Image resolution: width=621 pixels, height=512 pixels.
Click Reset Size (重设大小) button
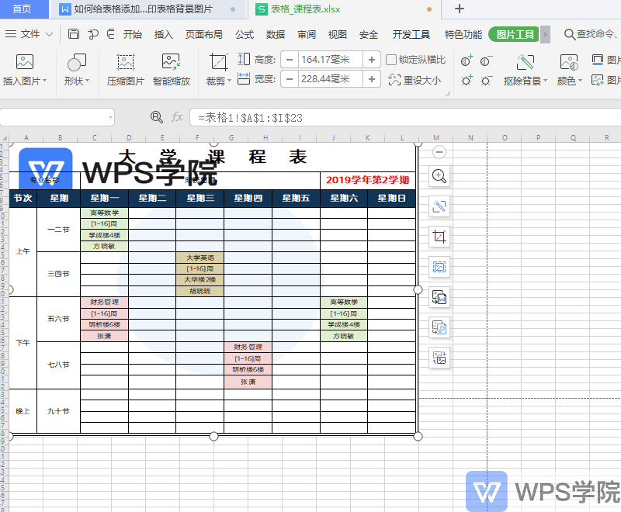coord(415,81)
